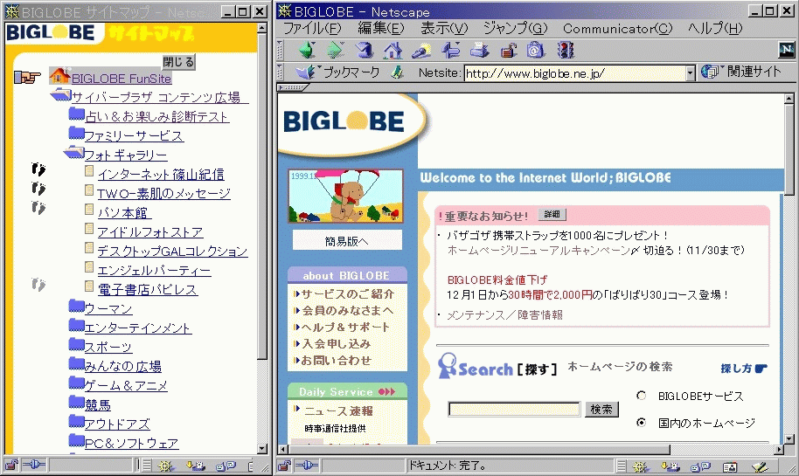
Task: Click the connection plug icon in main status bar
Action: coord(307,466)
